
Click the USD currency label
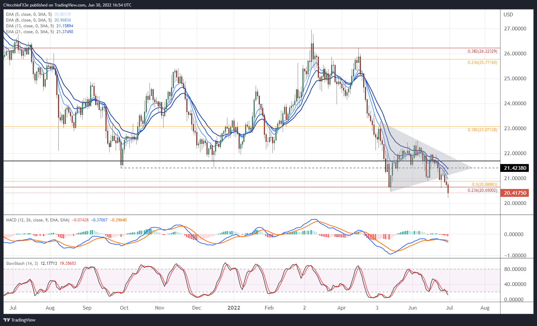[x=508, y=15]
